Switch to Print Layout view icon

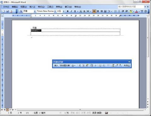click(7, 110)
